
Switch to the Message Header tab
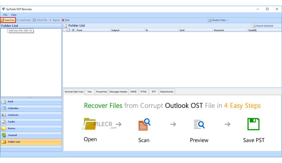[118, 92]
